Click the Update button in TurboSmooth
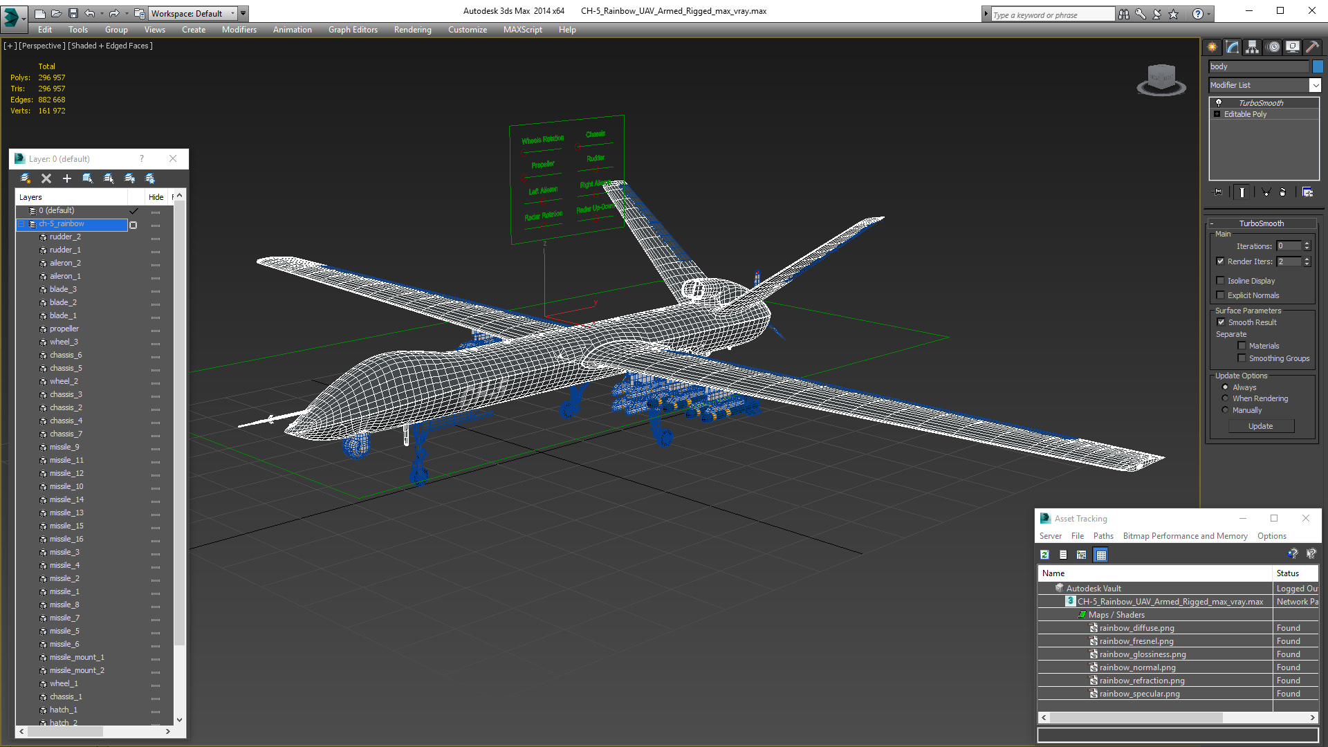The width and height of the screenshot is (1328, 747). [1260, 426]
